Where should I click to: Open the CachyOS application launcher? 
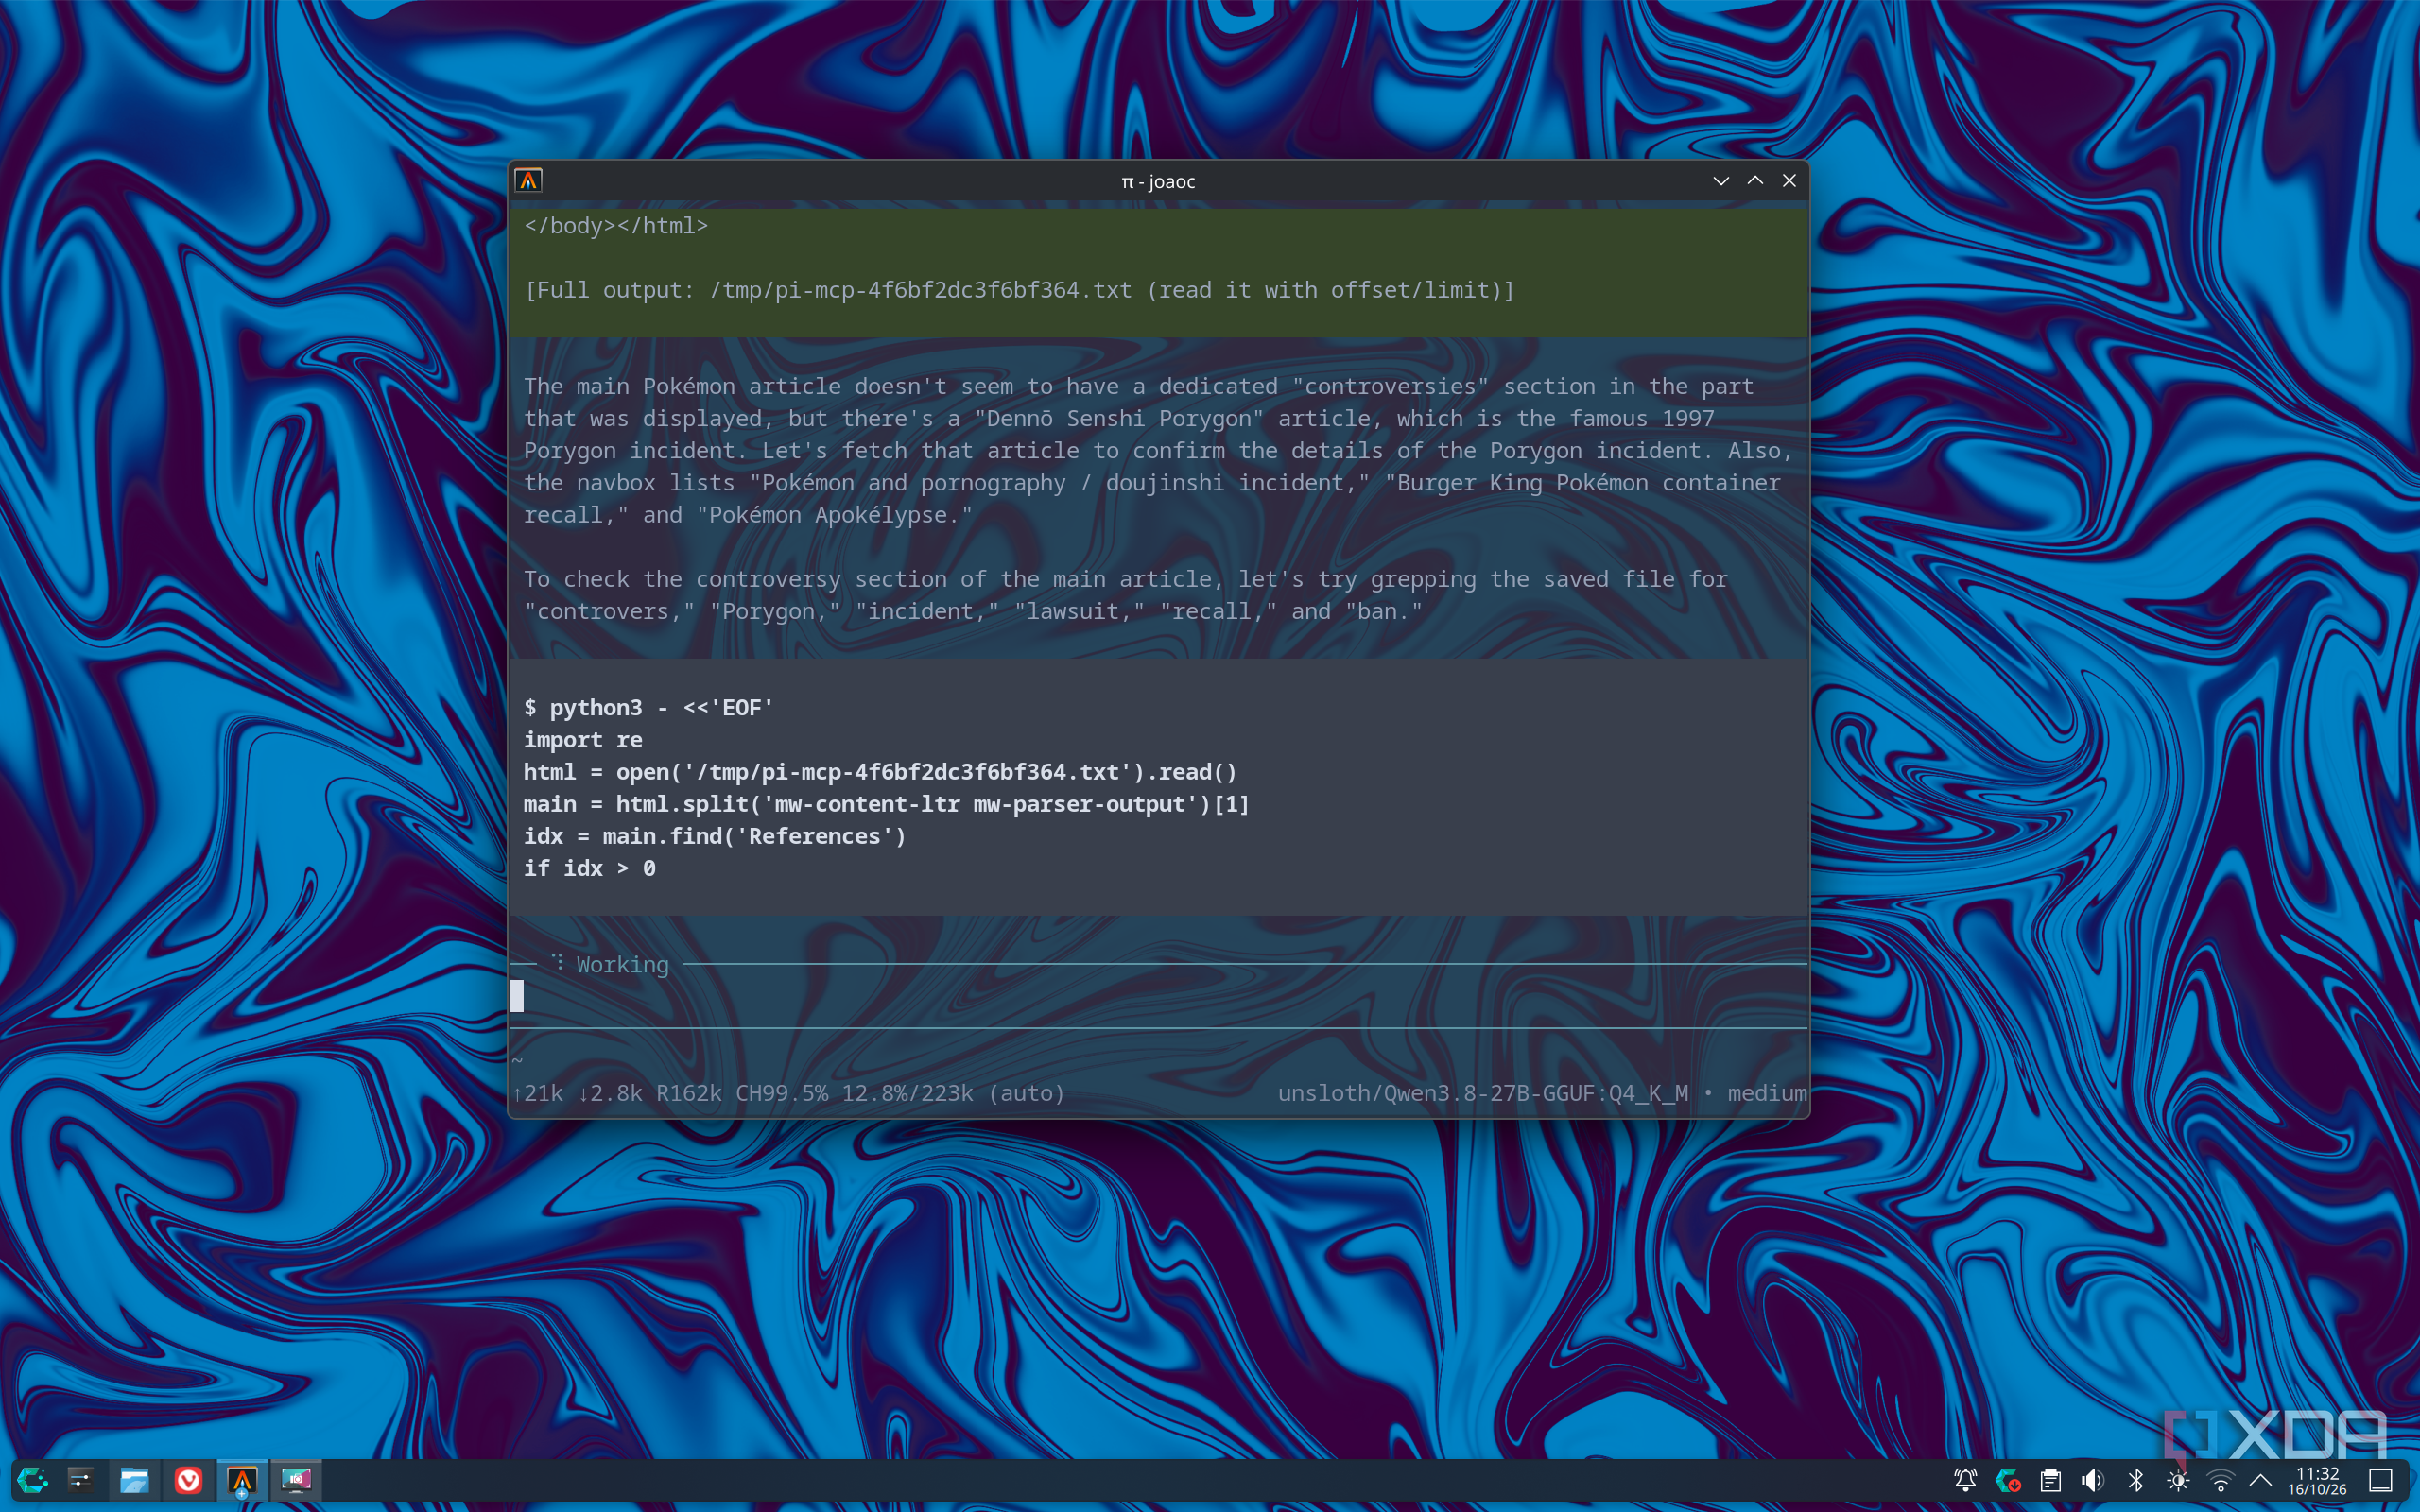[32, 1480]
